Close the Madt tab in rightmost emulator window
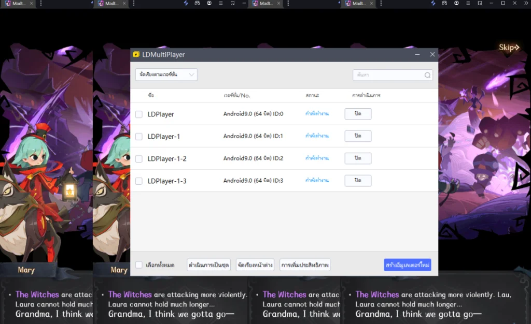Screen dimensions: 531x324 pyautogui.click(x=371, y=4)
